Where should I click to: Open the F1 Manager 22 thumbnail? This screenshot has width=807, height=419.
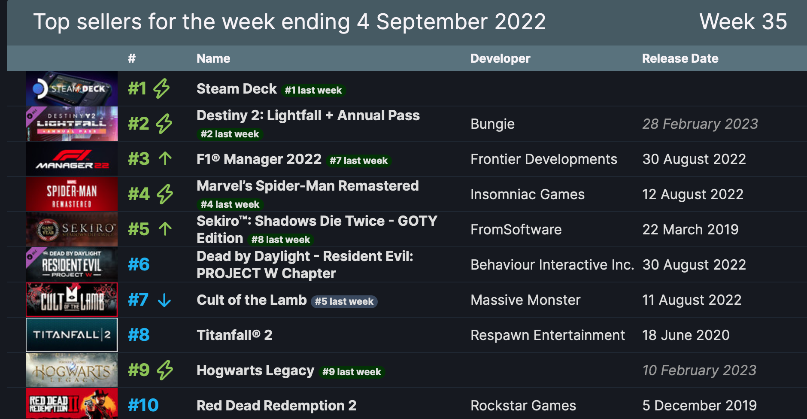click(x=72, y=159)
